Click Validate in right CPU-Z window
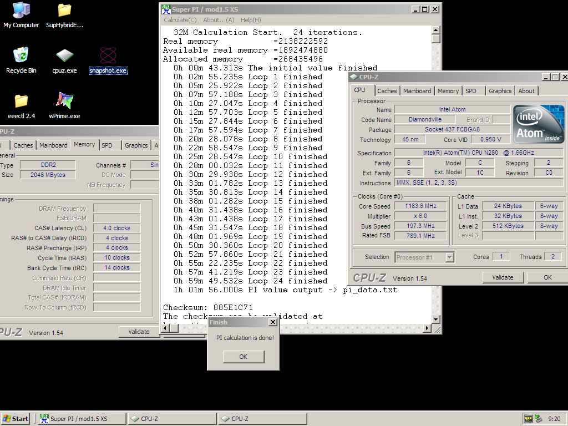The image size is (568, 426). coord(503,277)
